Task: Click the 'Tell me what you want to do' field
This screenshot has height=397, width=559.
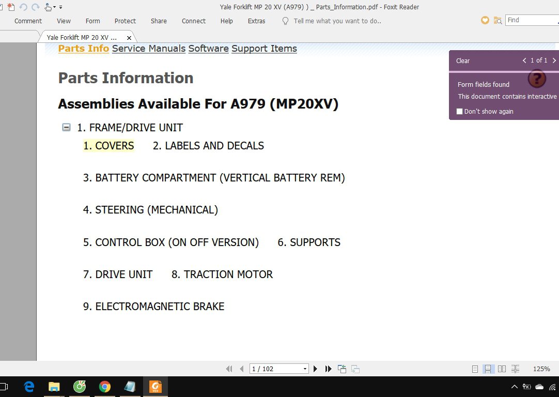Action: point(337,21)
